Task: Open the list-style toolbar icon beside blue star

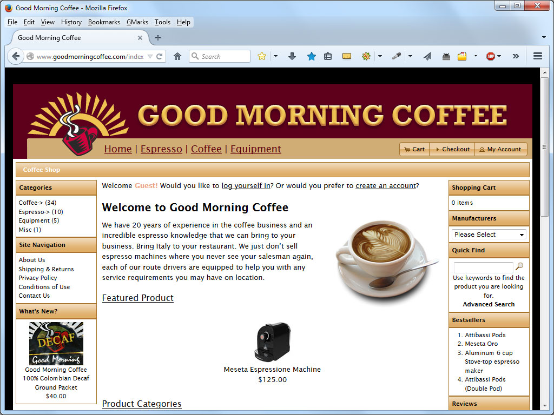Action: point(328,56)
